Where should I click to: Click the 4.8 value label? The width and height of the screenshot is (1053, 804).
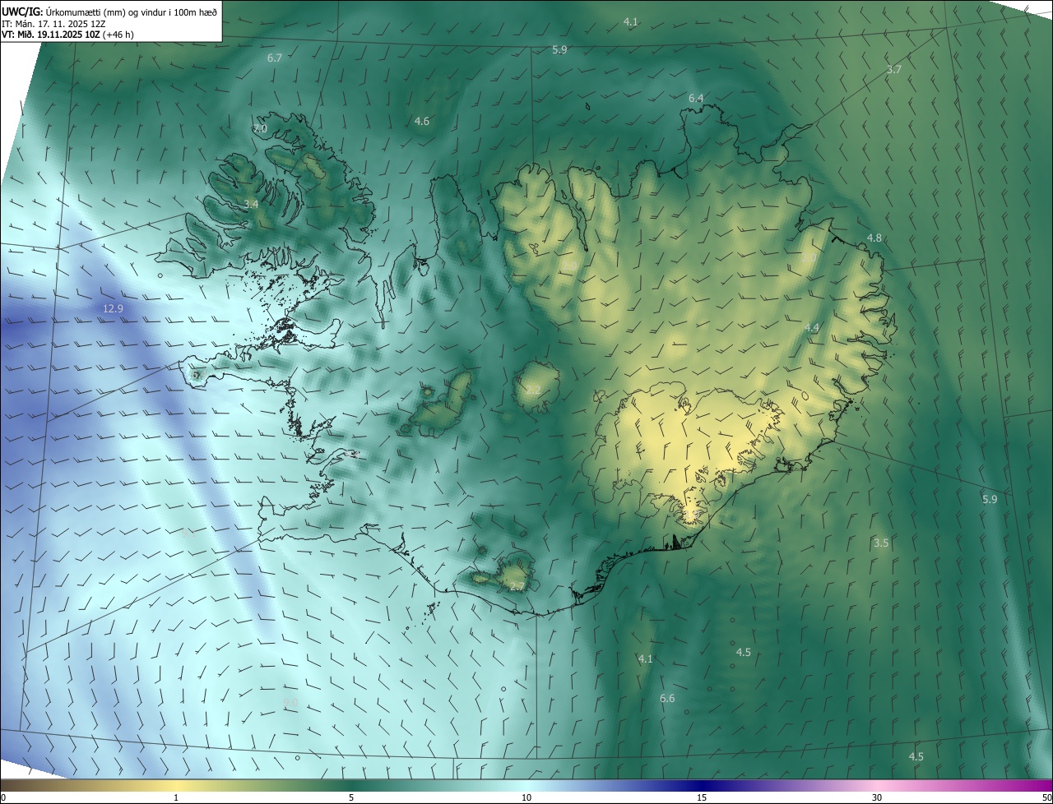(874, 238)
